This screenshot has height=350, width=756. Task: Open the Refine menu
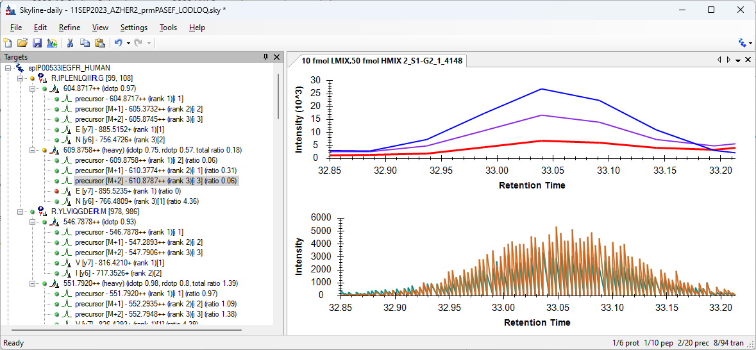coord(69,28)
